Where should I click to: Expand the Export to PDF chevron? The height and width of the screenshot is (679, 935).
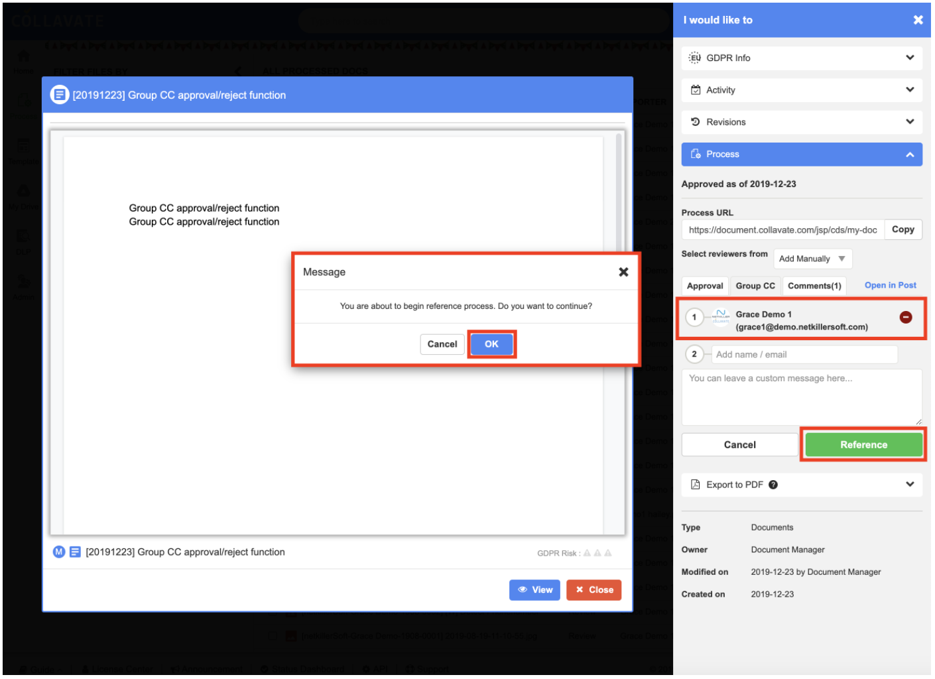[x=910, y=484]
